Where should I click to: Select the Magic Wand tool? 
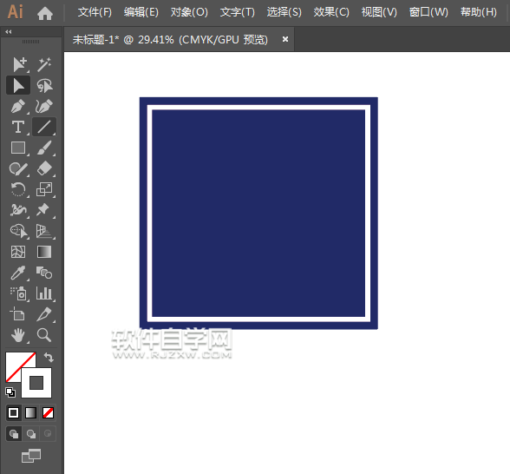click(x=44, y=64)
